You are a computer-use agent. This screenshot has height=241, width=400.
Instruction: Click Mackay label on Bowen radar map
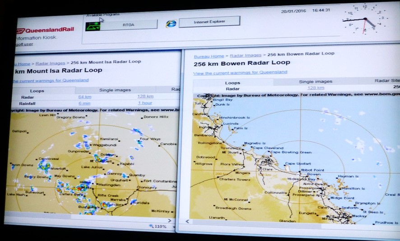click(x=359, y=216)
